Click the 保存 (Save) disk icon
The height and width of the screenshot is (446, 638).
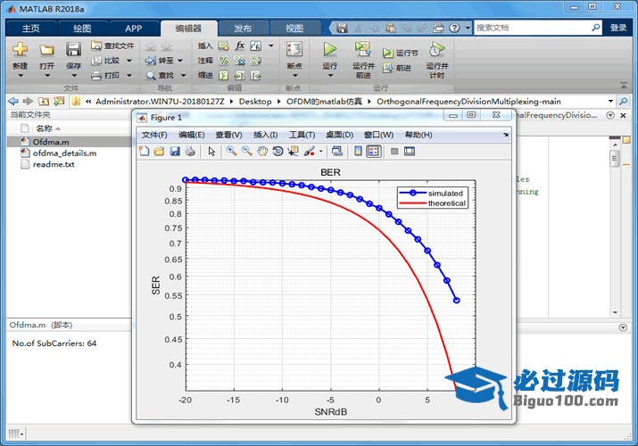[73, 50]
